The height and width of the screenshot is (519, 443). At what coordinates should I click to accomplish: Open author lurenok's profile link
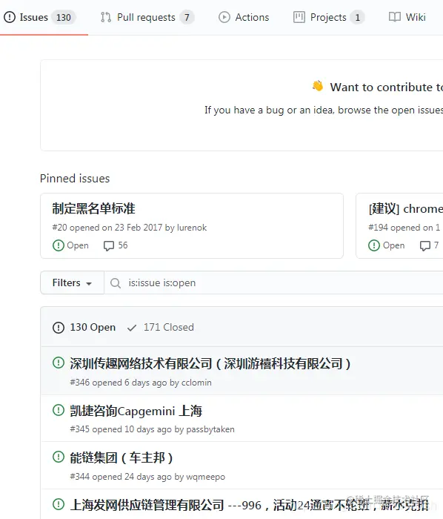pyautogui.click(x=192, y=228)
